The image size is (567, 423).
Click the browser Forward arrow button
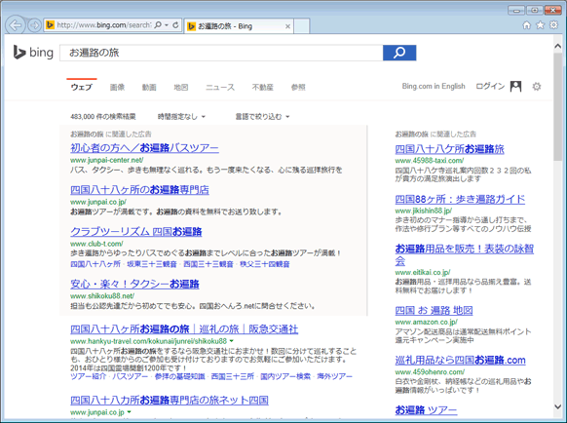pos(34,25)
